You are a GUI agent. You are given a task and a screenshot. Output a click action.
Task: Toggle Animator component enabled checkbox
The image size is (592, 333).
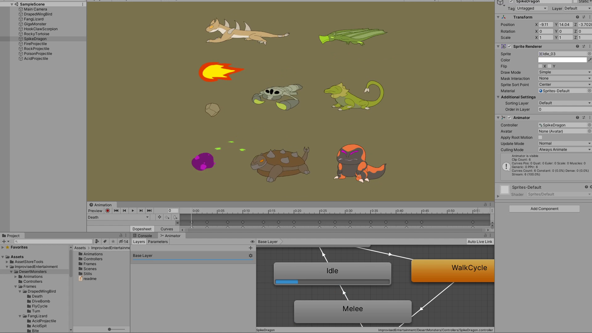click(x=509, y=118)
